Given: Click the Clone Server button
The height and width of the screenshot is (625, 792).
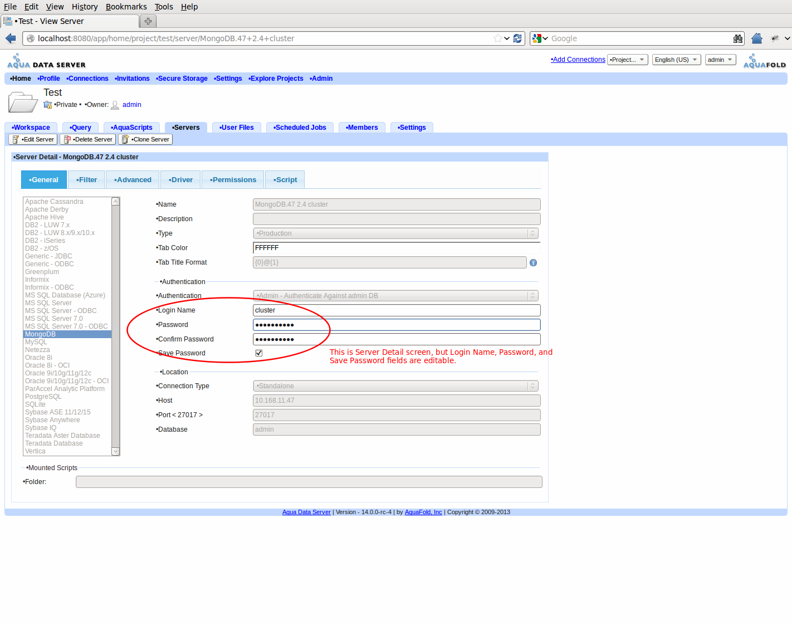Looking at the screenshot, I should pos(145,139).
